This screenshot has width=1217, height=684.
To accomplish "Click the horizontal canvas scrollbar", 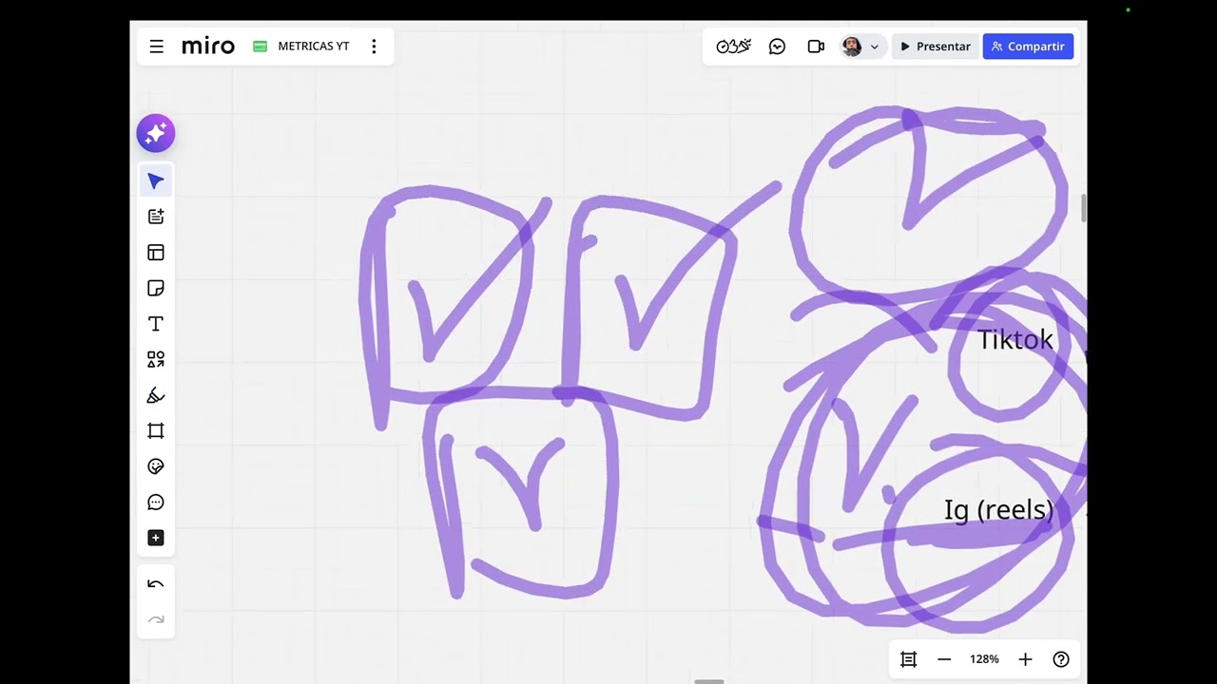I will pos(709,681).
